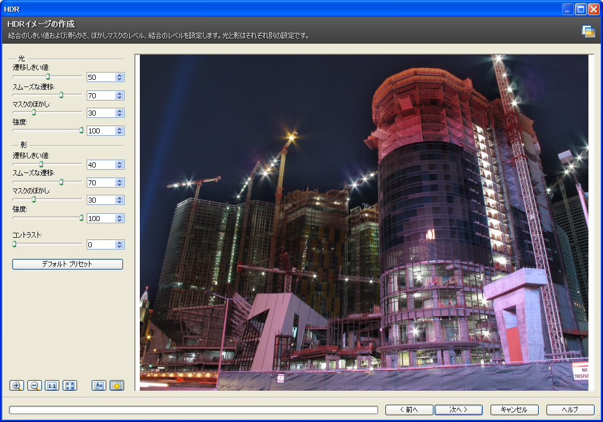The height and width of the screenshot is (422, 603).
Task: Click the zoom in magnifier icon
Action: [x=17, y=385]
